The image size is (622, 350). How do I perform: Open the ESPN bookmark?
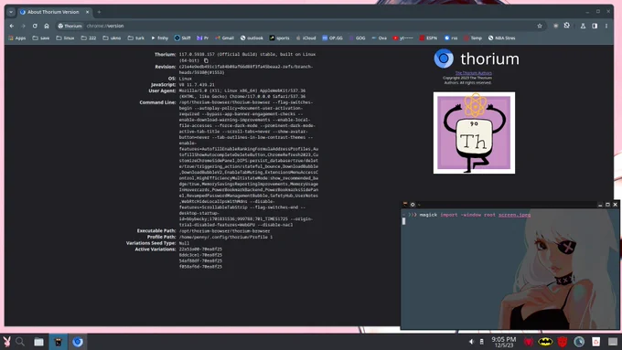tap(428, 38)
